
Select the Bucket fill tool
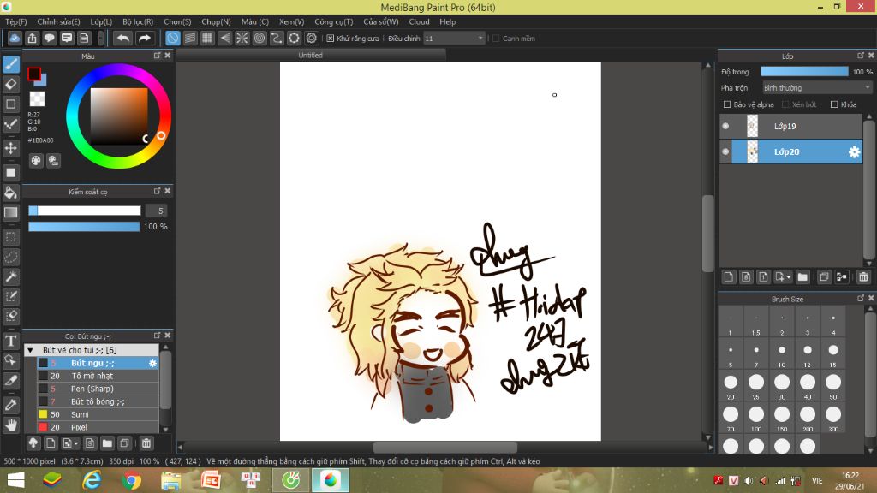[11, 193]
